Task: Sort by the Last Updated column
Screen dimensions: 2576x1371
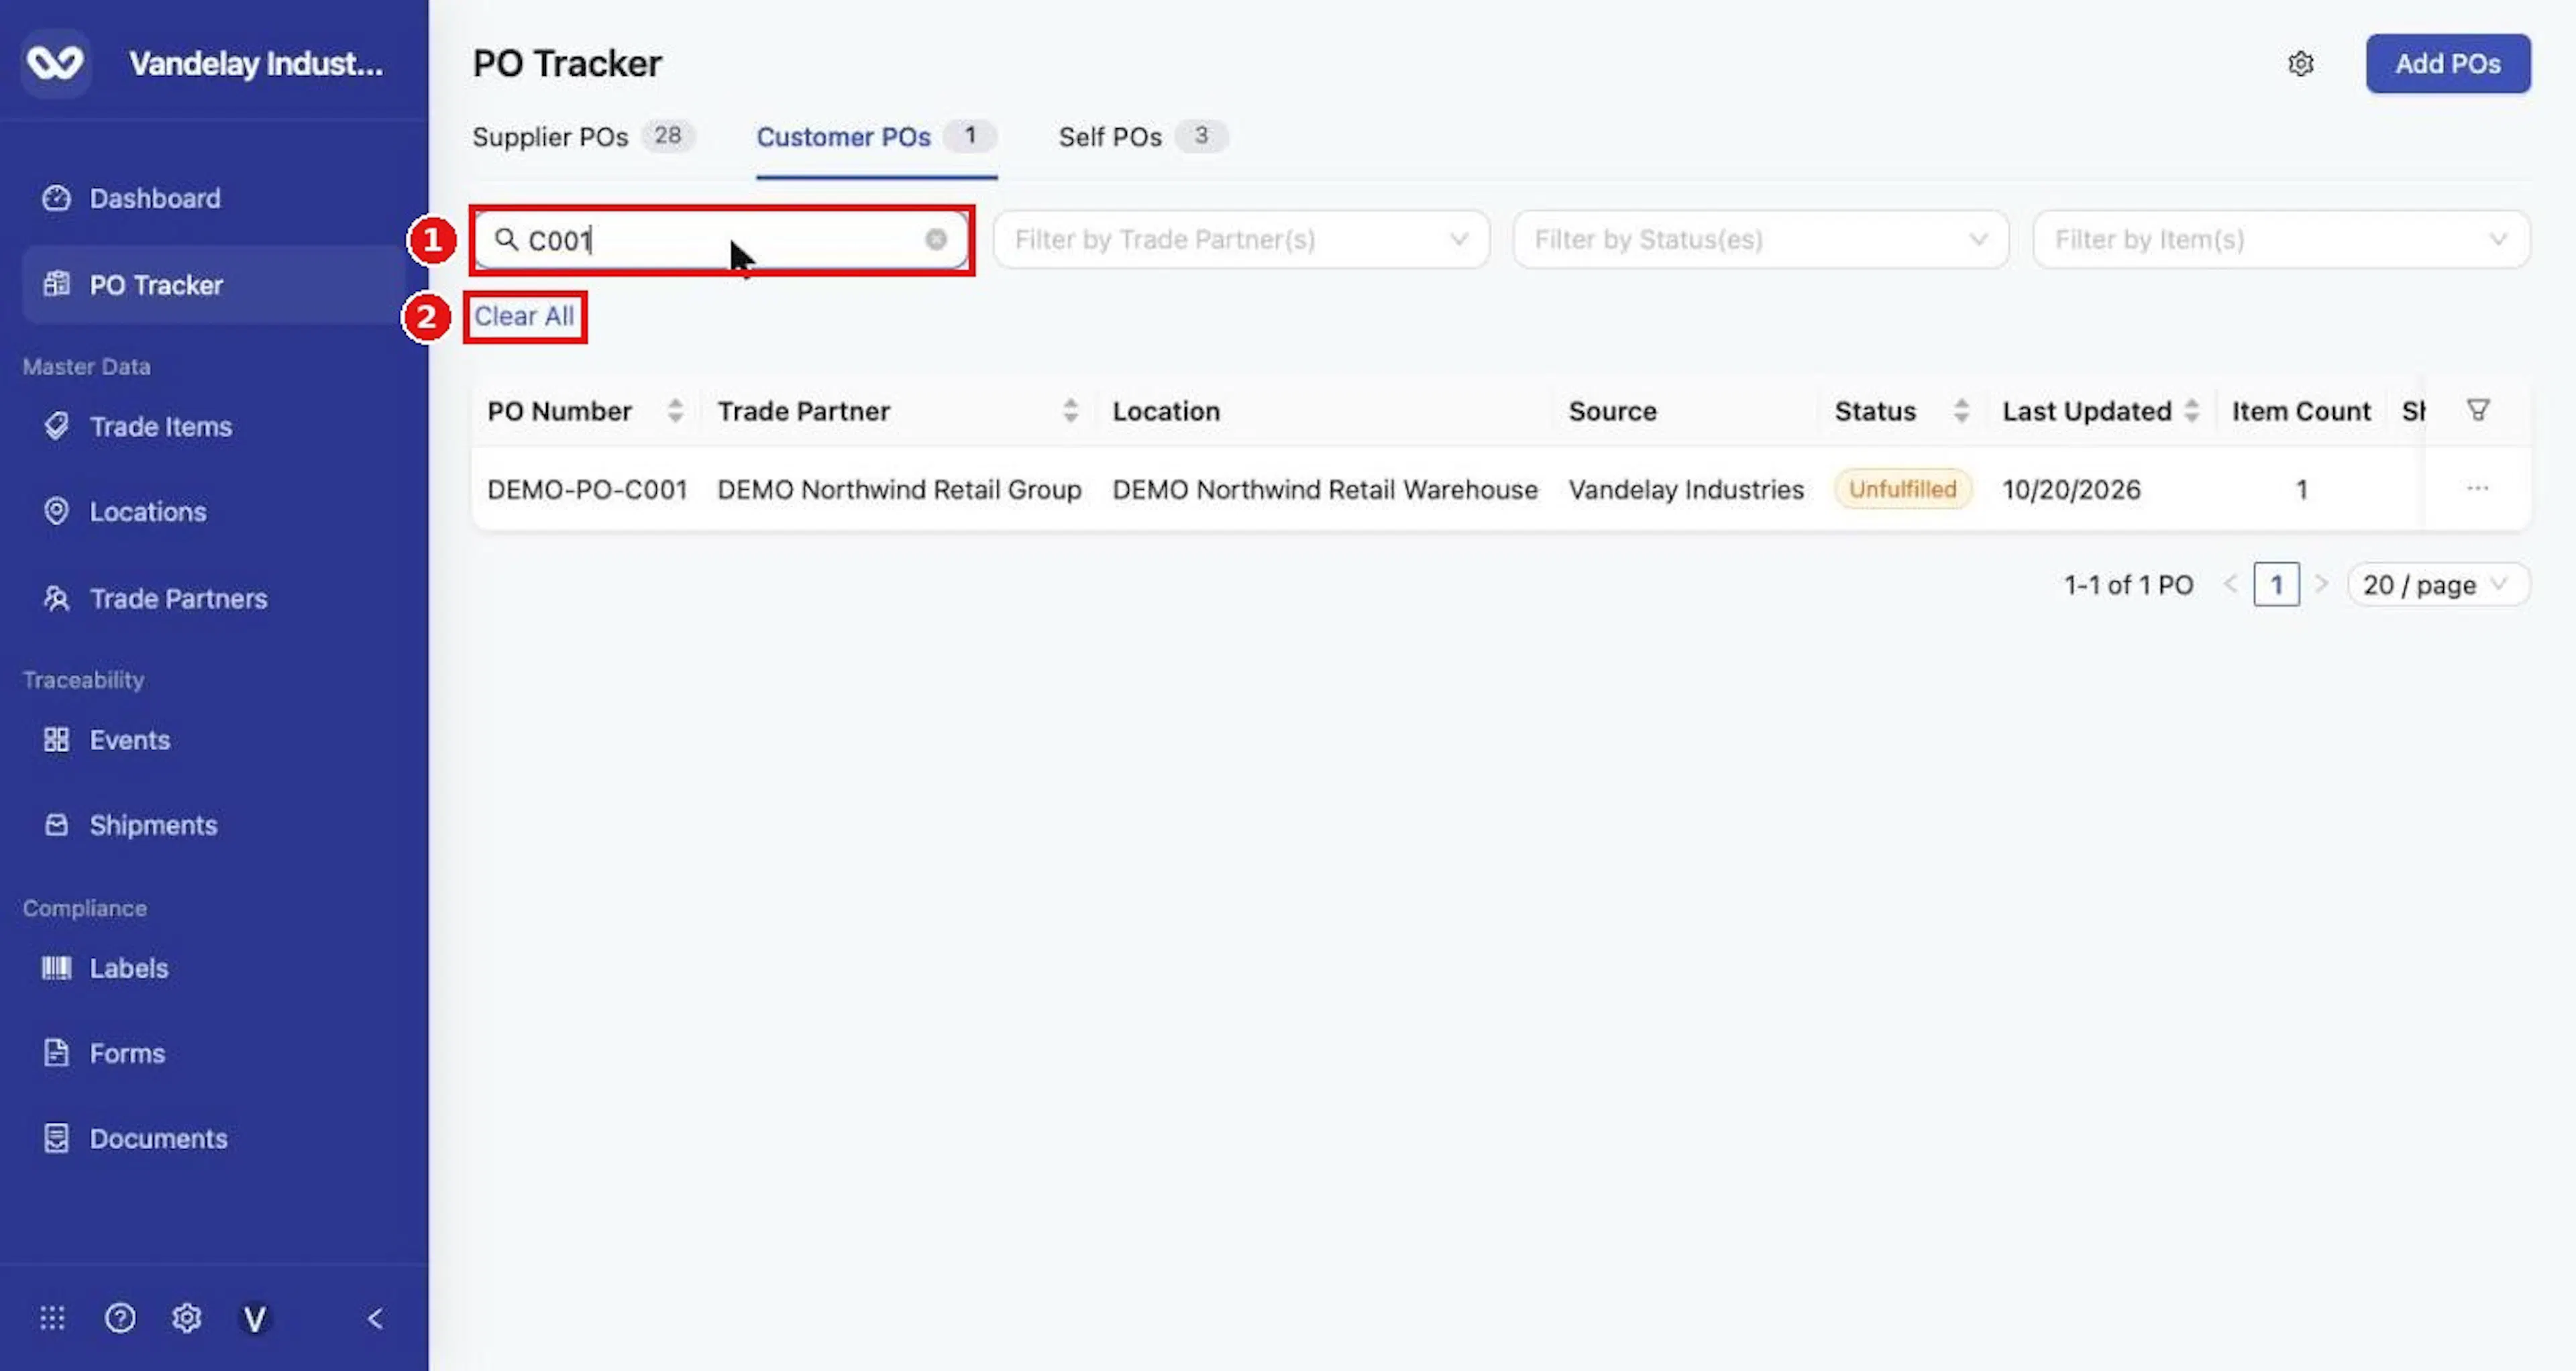Action: [x=2191, y=410]
